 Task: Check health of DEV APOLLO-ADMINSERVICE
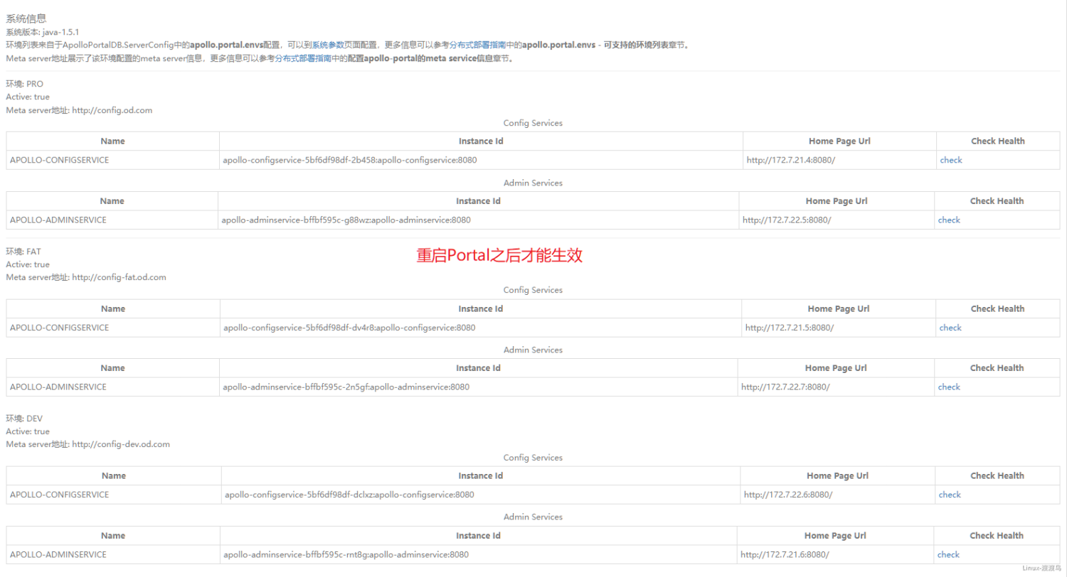tap(949, 554)
